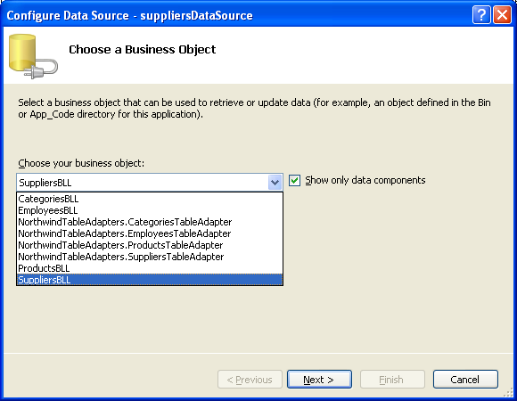Click the disabled Finish button
Viewport: 517px width, 401px height.
392,380
